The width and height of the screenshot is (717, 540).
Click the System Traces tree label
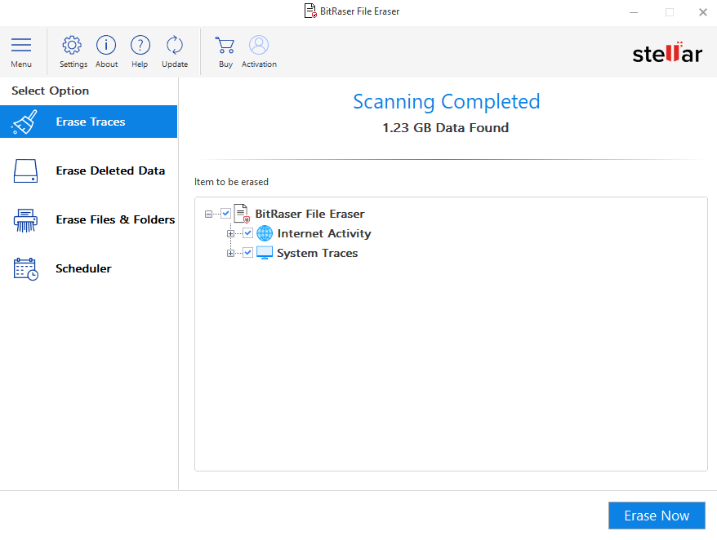click(x=318, y=253)
